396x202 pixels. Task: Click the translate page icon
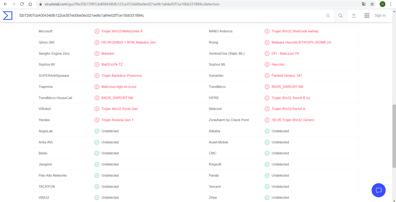pyautogui.click(x=364, y=4)
